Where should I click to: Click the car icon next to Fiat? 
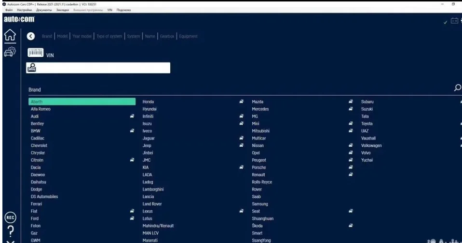click(132, 211)
